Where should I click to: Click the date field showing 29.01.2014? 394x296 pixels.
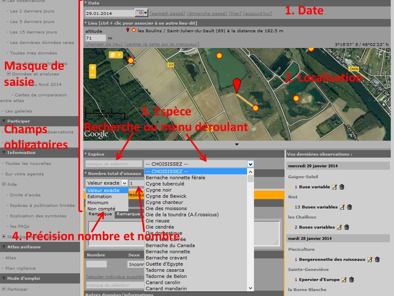tap(110, 13)
